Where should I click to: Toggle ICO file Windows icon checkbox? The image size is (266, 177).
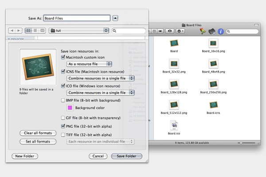pyautogui.click(x=63, y=86)
